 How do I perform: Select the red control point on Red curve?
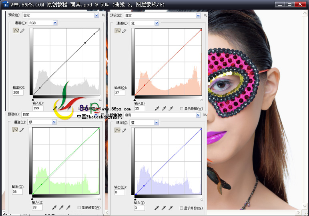(x=144, y=85)
